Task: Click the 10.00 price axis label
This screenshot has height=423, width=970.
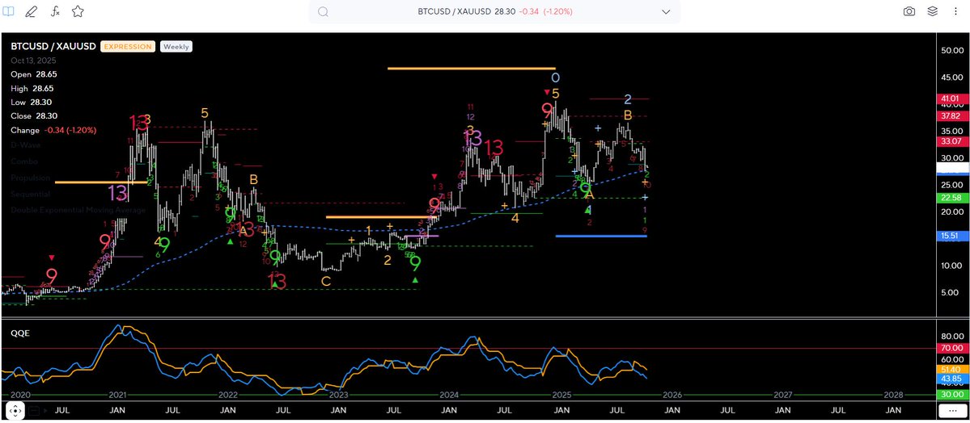Action: click(x=951, y=266)
